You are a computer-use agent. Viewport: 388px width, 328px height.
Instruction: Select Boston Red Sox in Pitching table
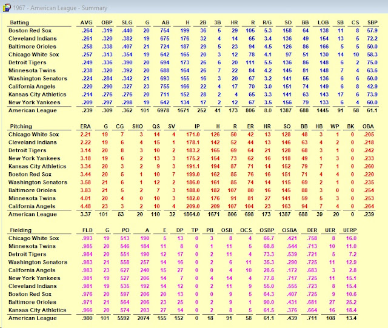tap(30, 174)
